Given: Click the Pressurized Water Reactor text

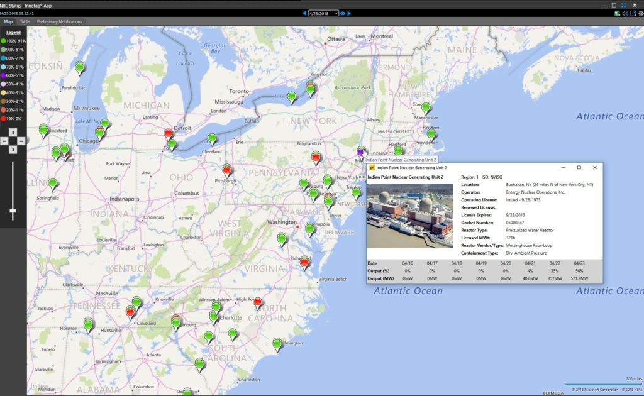Looking at the screenshot, I should [530, 231].
